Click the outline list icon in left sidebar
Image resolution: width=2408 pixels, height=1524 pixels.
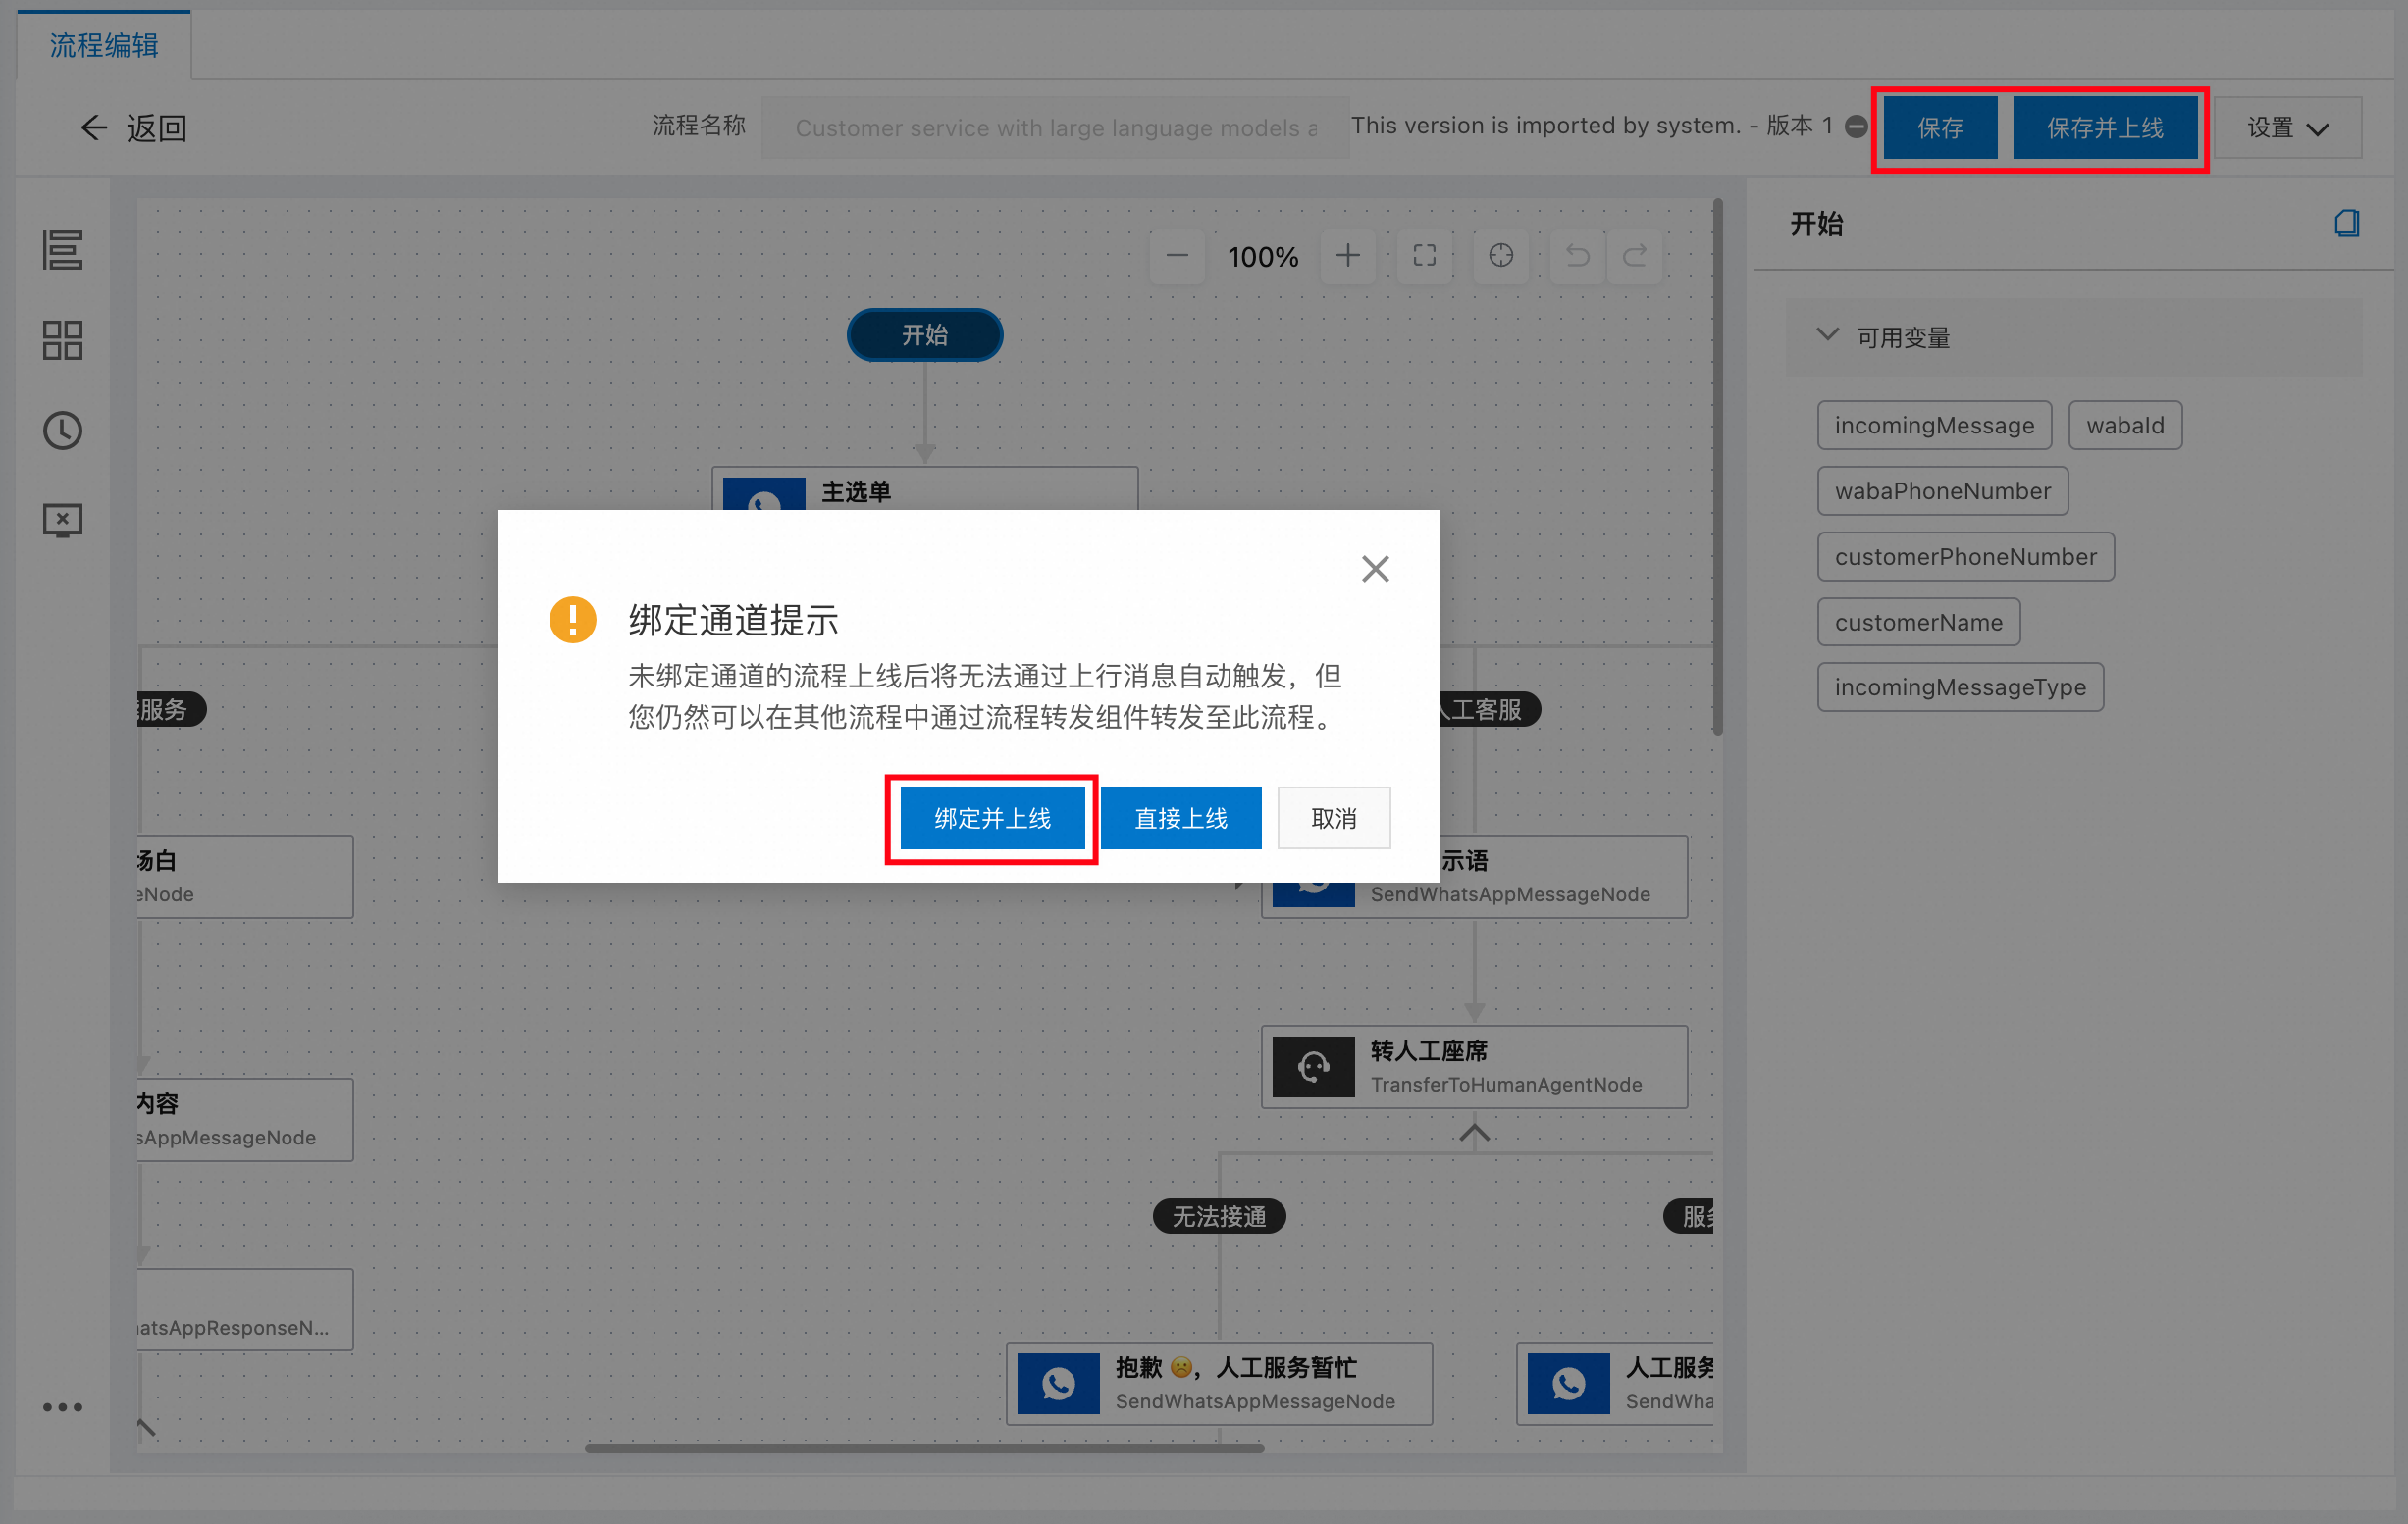coord(62,250)
